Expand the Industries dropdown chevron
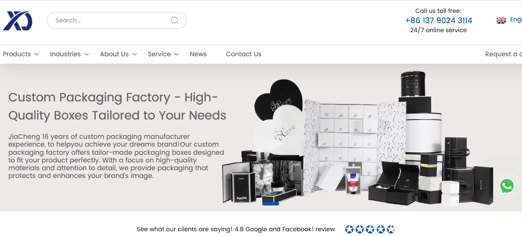The image size is (522, 236). tap(86, 54)
